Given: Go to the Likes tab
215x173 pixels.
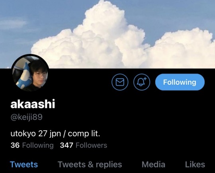Looking at the screenshot, I should tap(195, 164).
